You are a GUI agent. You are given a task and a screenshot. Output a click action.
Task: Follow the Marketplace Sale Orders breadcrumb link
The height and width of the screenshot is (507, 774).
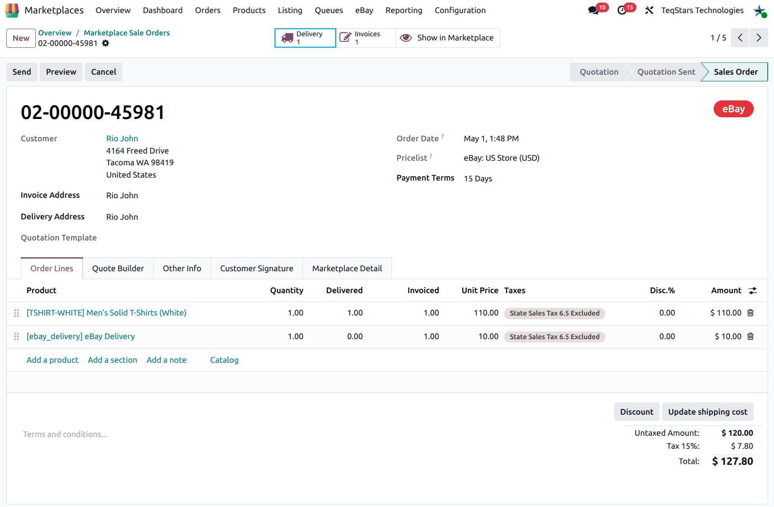tap(127, 32)
